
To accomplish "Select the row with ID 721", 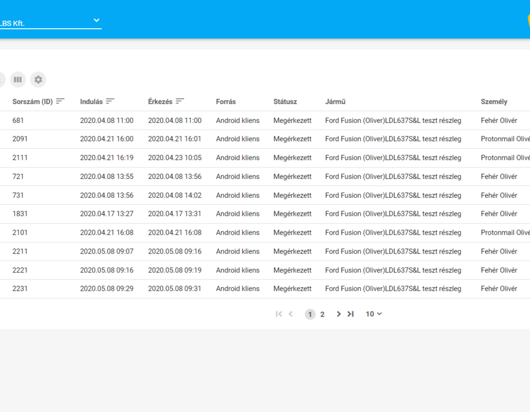I will pos(265,177).
